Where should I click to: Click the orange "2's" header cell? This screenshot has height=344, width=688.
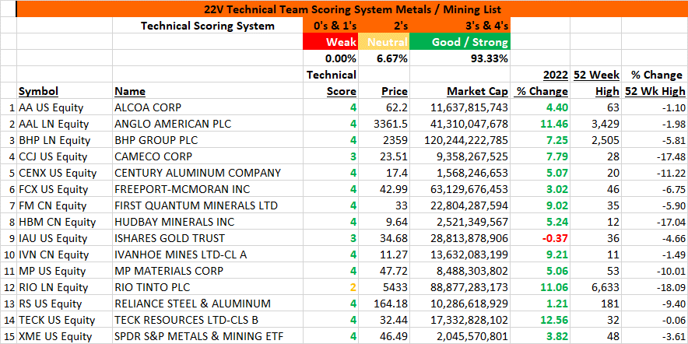(384, 26)
